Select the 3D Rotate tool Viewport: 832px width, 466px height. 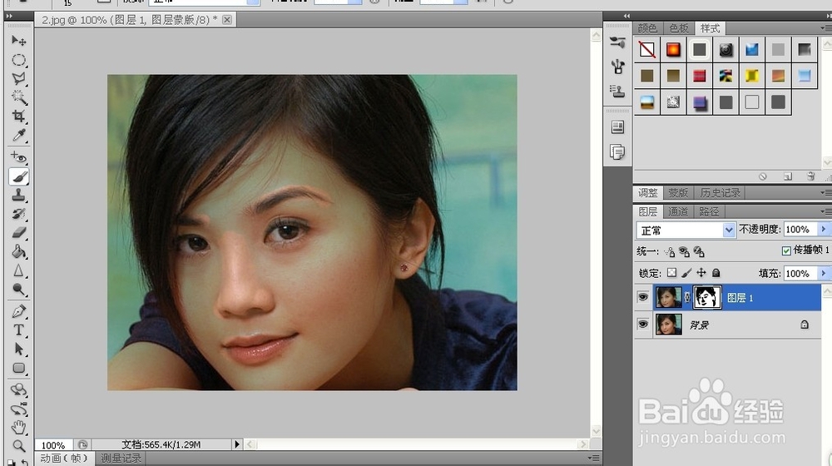coord(18,390)
